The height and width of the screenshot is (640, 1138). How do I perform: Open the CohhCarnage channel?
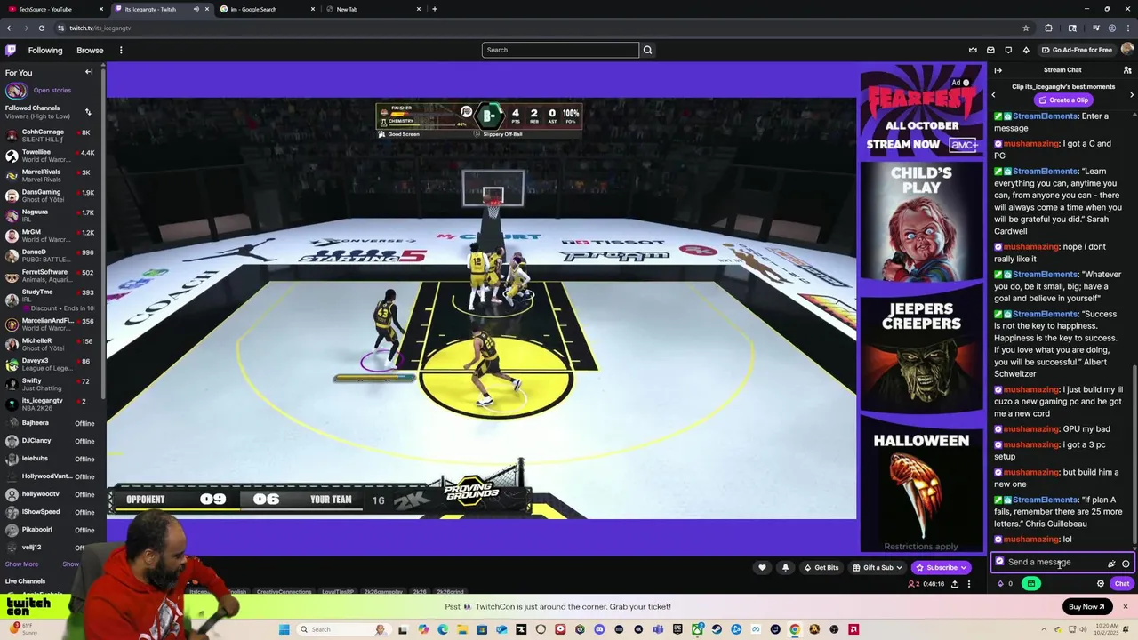point(49,135)
